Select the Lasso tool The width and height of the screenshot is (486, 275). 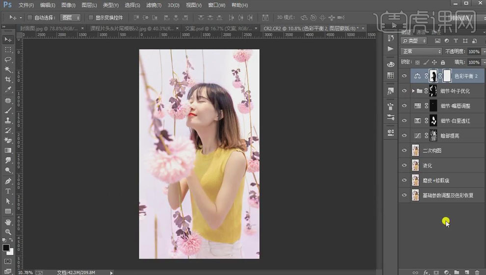pyautogui.click(x=8, y=59)
